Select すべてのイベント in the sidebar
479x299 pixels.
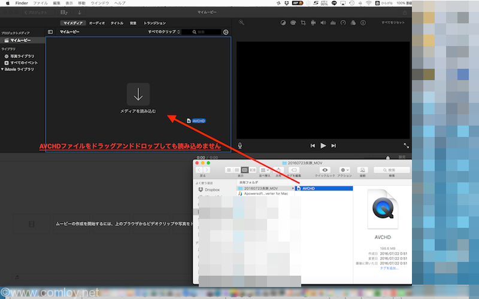click(x=23, y=63)
